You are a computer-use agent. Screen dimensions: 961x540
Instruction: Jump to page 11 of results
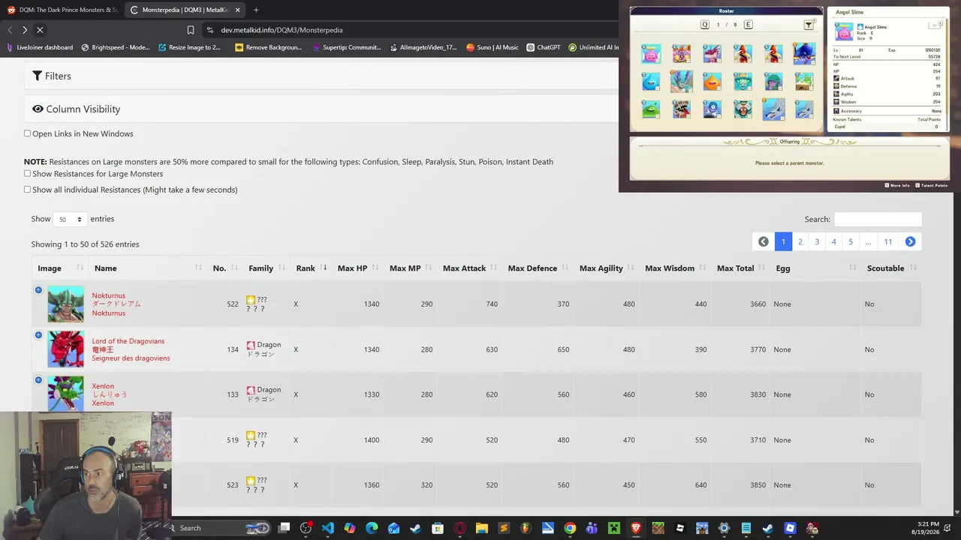pyautogui.click(x=888, y=241)
